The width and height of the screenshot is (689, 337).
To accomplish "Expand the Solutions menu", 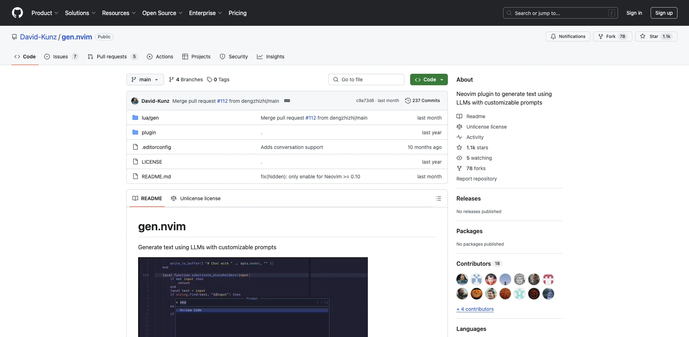I will (80, 13).
